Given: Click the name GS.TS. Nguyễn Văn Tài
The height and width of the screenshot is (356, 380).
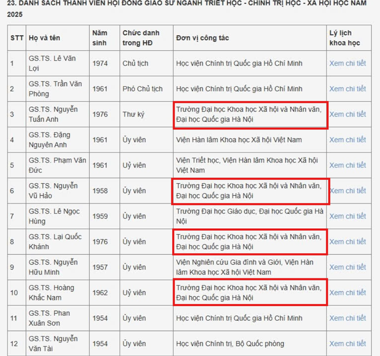Looking at the screenshot, I should click(x=53, y=343).
